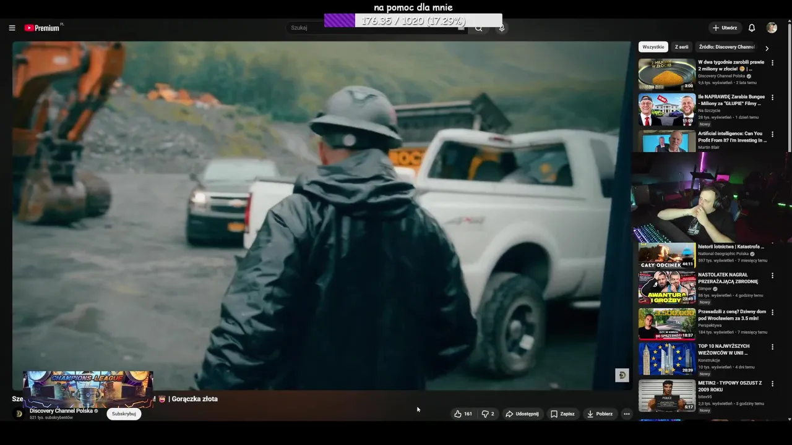Open the gold pan video thumbnail
Image resolution: width=792 pixels, height=445 pixels.
pyautogui.click(x=667, y=74)
